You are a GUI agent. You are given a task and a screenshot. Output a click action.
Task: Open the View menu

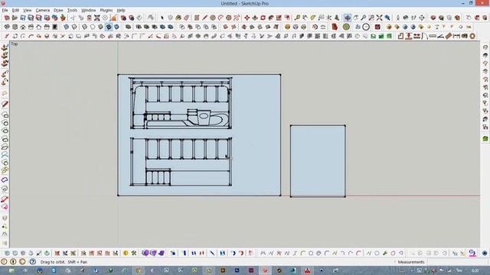28,10
